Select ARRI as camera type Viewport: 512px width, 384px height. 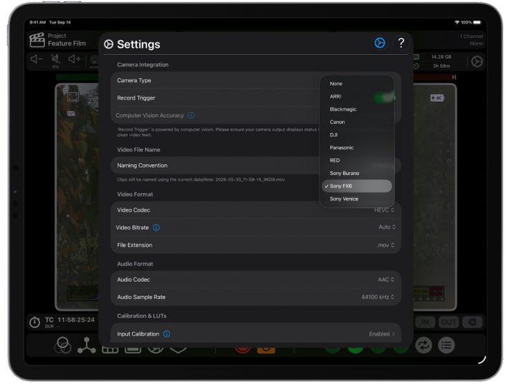356,96
